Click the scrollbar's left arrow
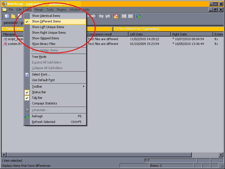 pos(4,155)
